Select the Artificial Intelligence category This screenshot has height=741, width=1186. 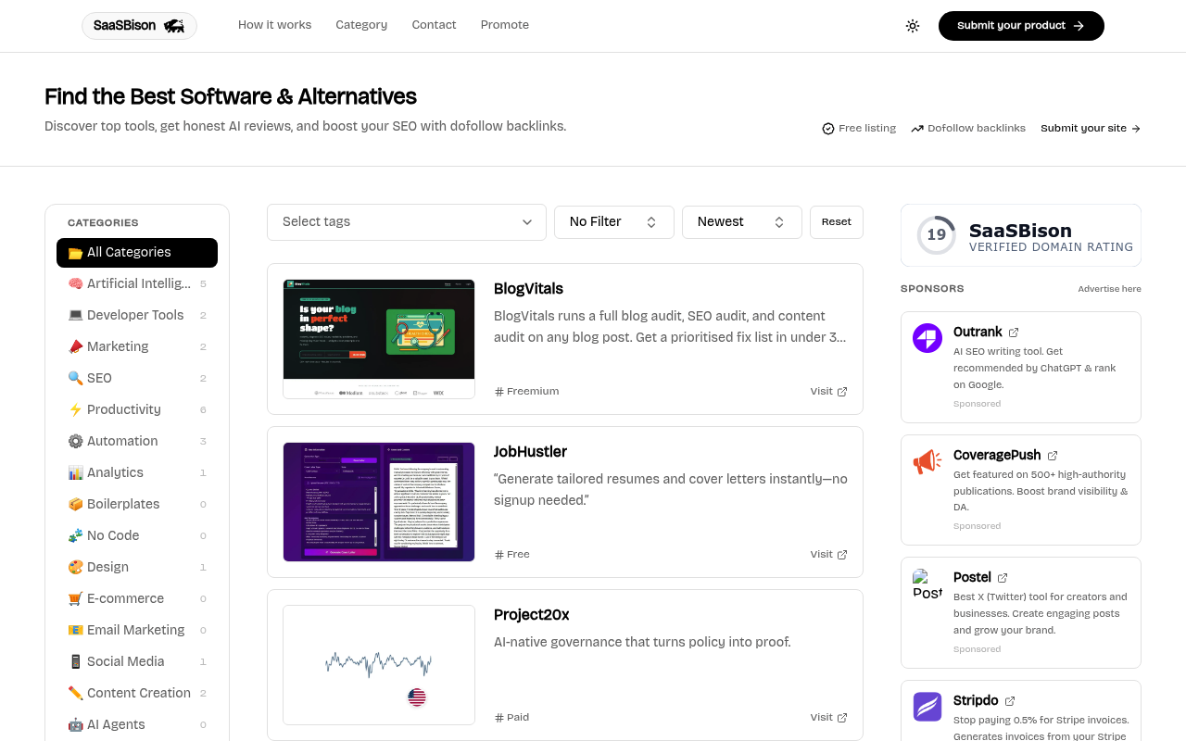137,283
